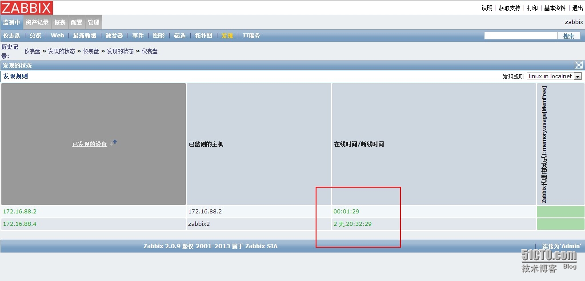Click green status cell in 172.16.88.2 row

click(560, 211)
